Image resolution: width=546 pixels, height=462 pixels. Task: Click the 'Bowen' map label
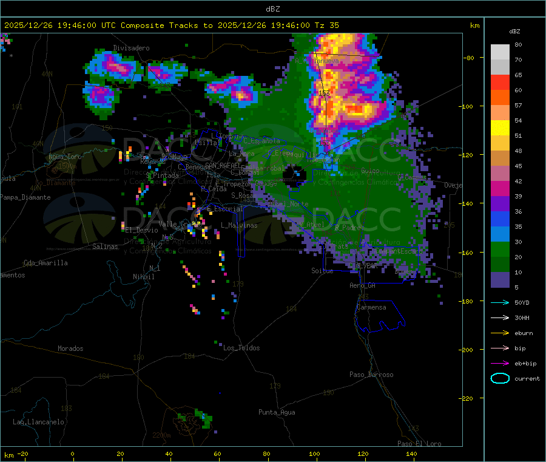pyautogui.click(x=404, y=271)
